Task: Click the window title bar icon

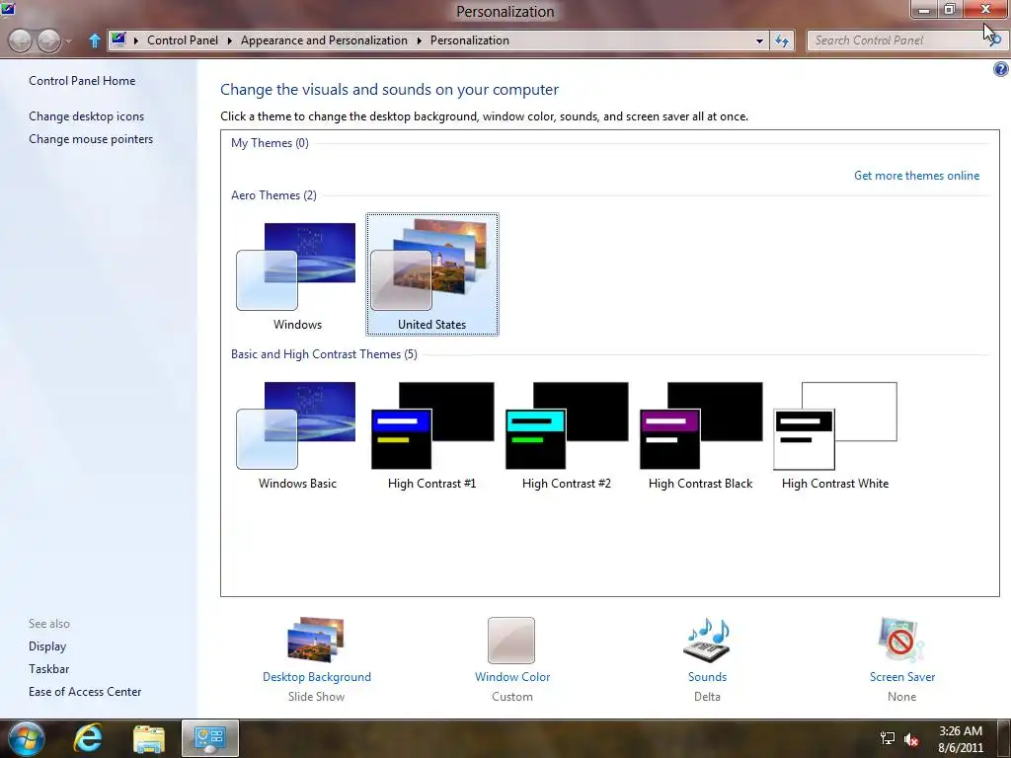Action: click(x=8, y=8)
